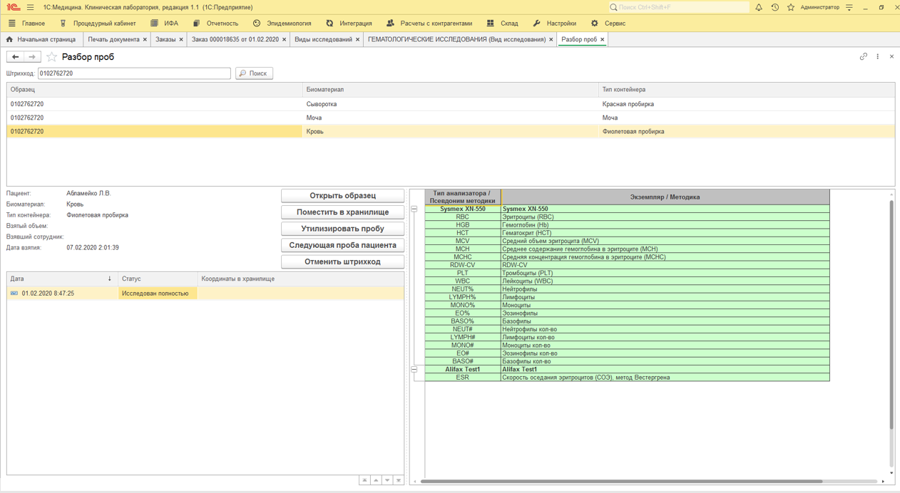Click the Утилизировать пробу button
900x493 pixels.
[342, 229]
